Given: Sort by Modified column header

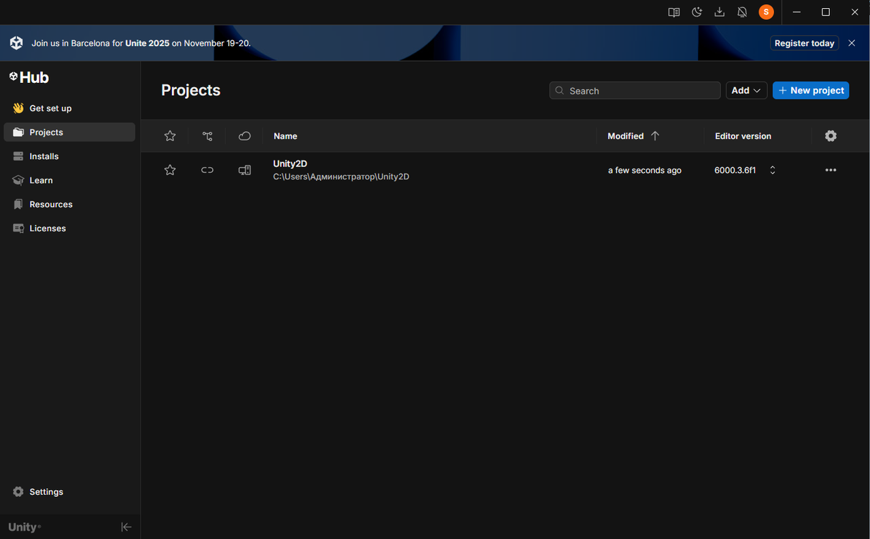Looking at the screenshot, I should coord(626,136).
